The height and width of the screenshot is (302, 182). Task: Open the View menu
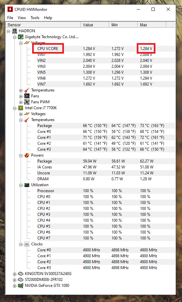(22, 18)
